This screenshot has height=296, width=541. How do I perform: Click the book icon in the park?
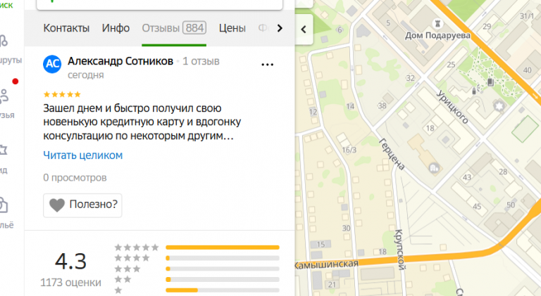(490, 82)
